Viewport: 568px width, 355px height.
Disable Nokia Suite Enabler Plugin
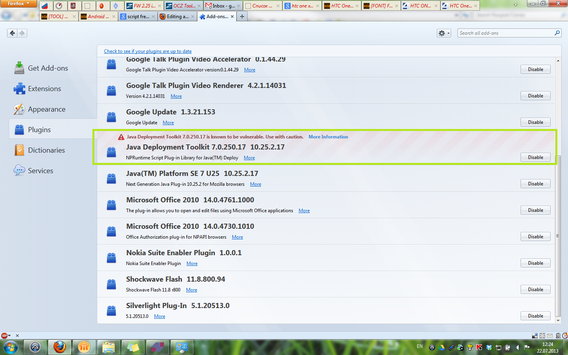(535, 263)
